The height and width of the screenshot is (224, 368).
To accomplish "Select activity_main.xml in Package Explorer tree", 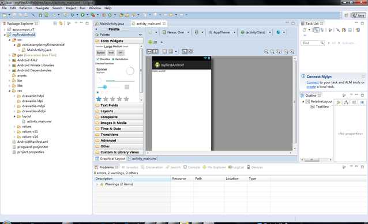I will (x=39, y=122).
